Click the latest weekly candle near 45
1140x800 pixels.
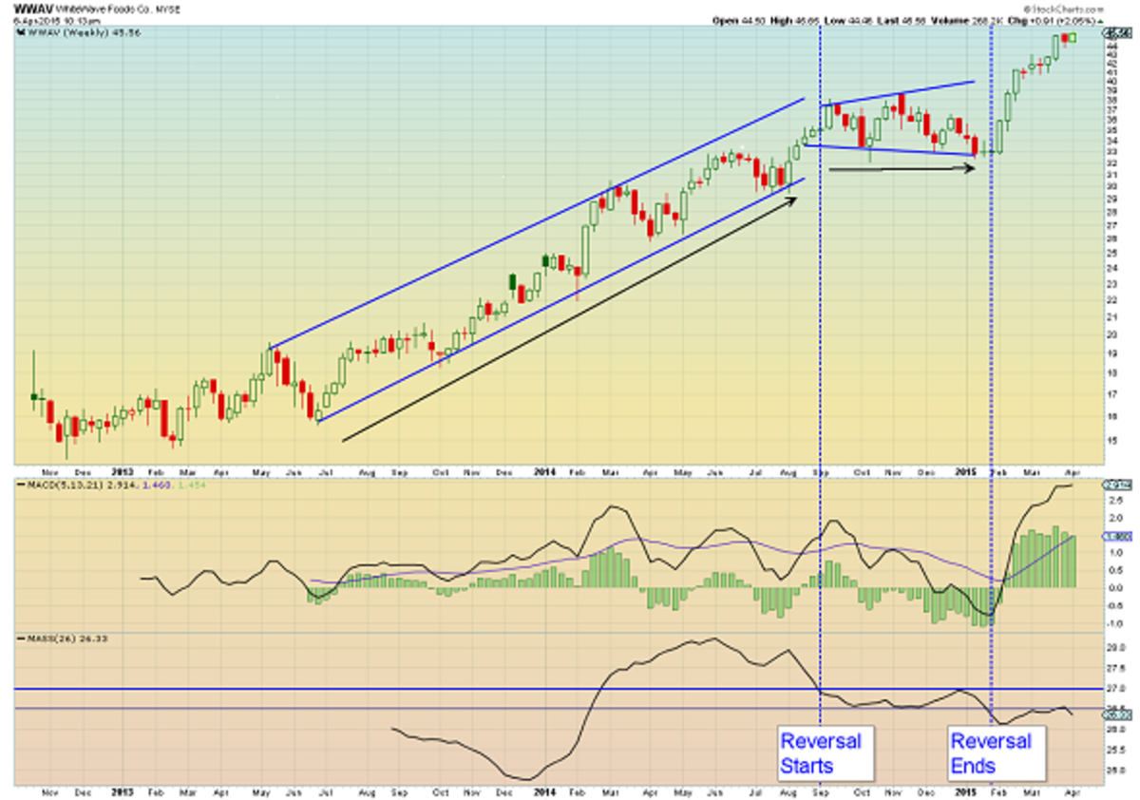(1072, 37)
